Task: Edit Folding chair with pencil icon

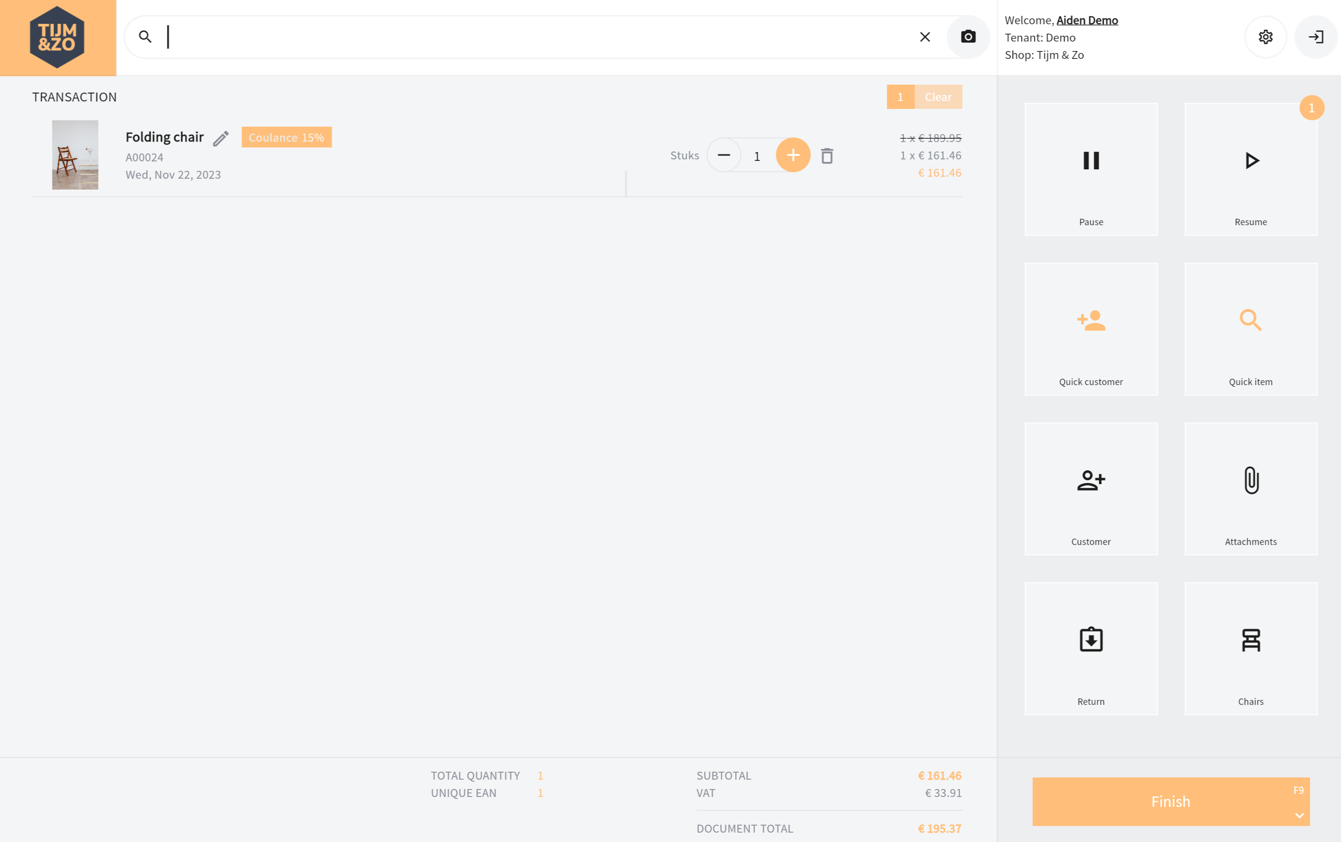Action: click(x=221, y=138)
